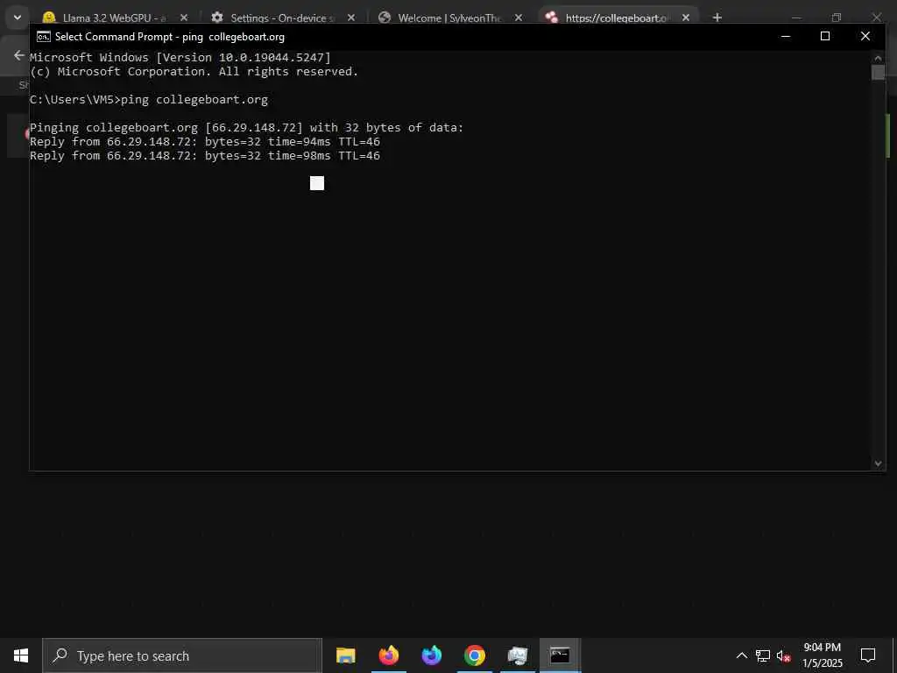Switch to the Settings On-device browser tab
The height and width of the screenshot is (673, 897).
pos(283,18)
